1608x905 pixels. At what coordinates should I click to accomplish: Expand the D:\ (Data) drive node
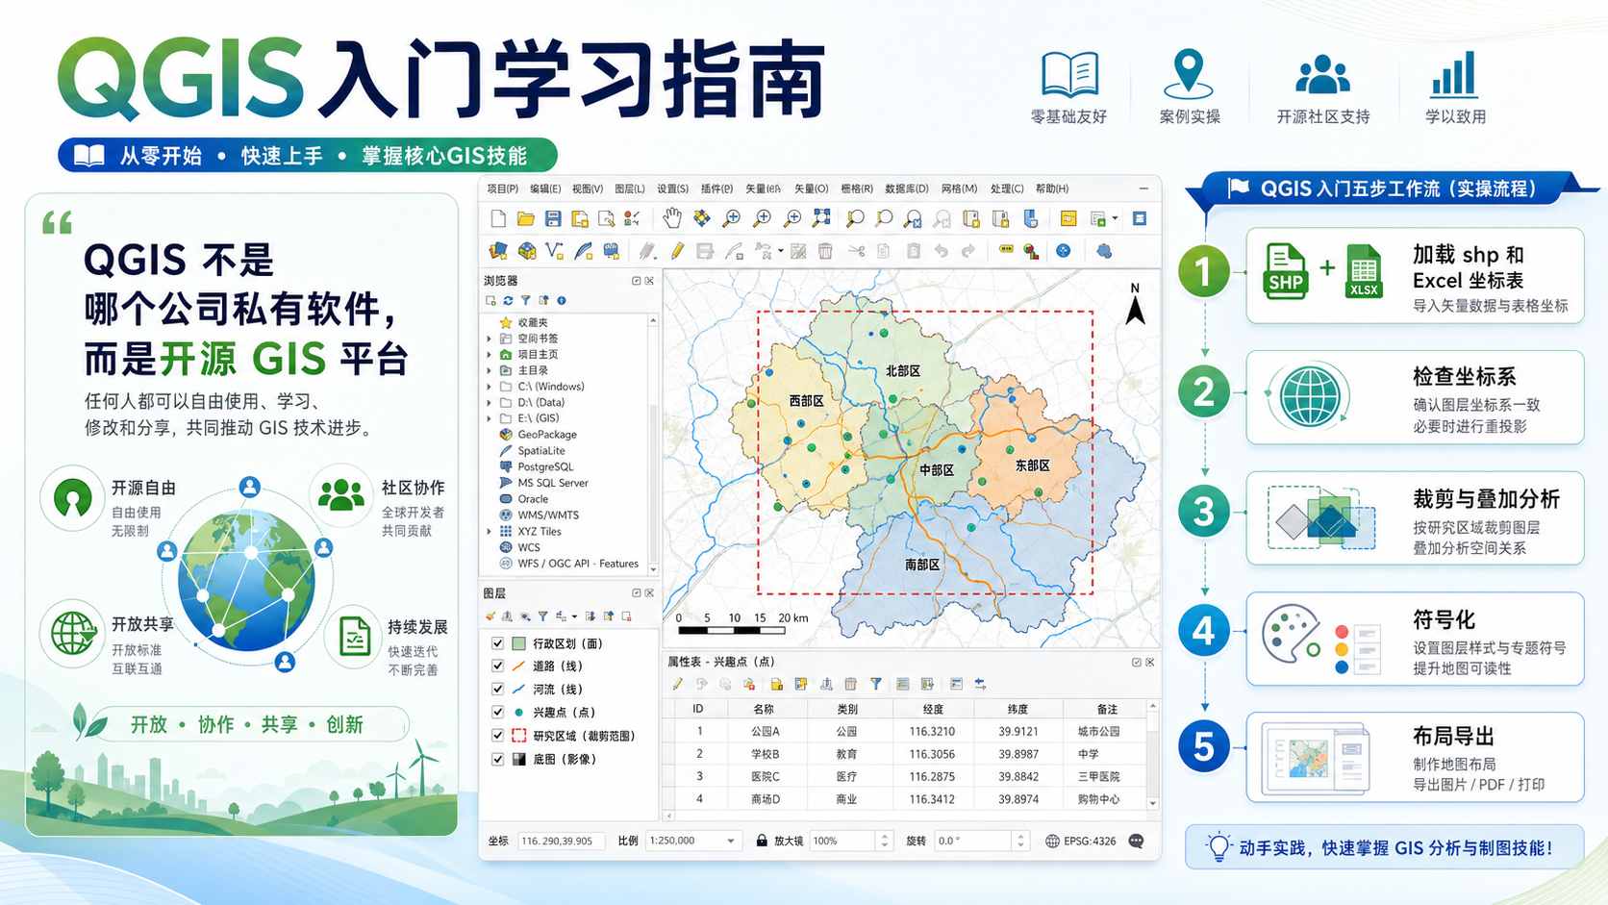tap(489, 403)
